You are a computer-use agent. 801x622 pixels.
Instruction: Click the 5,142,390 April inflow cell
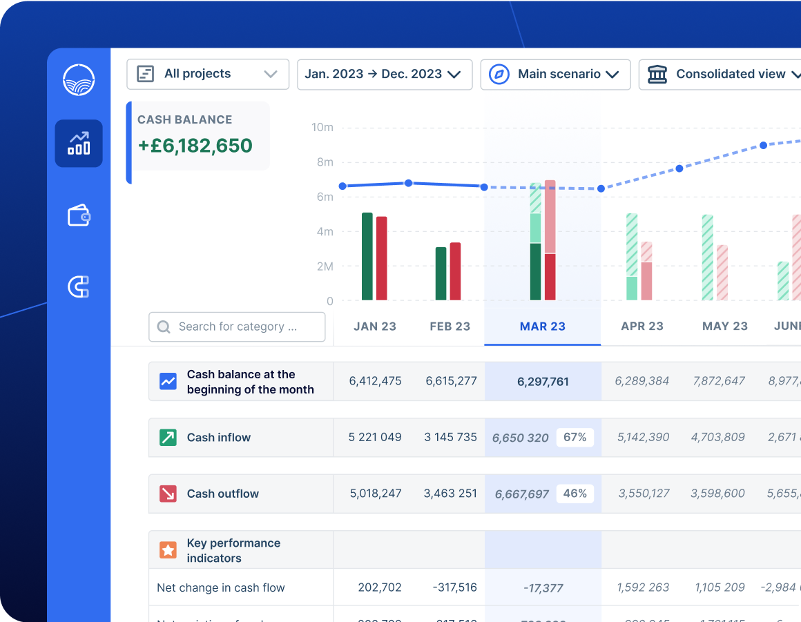[x=643, y=437]
